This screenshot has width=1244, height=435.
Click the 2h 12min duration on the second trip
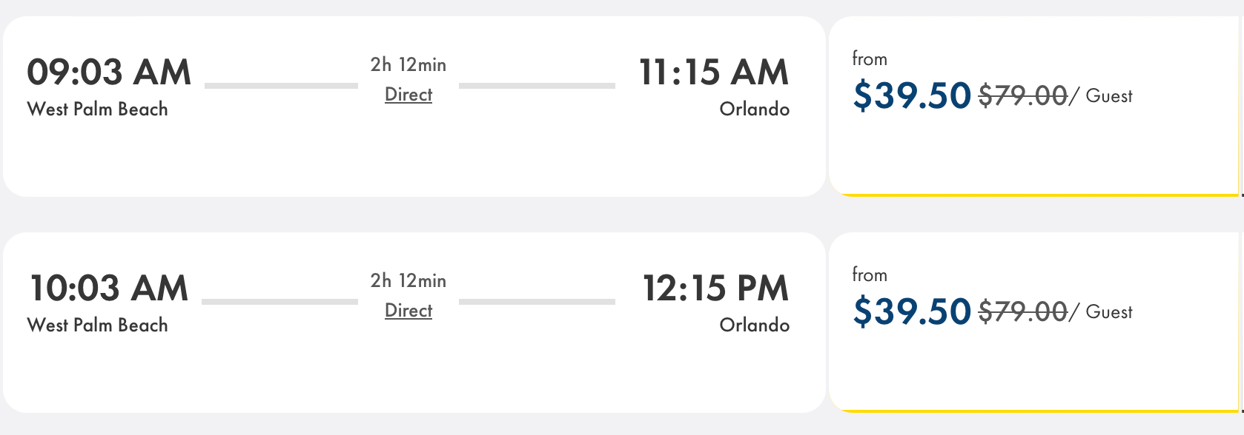pos(408,280)
